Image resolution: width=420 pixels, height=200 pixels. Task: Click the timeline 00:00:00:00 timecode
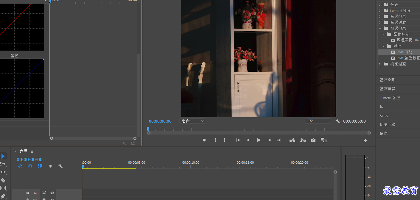(x=29, y=160)
